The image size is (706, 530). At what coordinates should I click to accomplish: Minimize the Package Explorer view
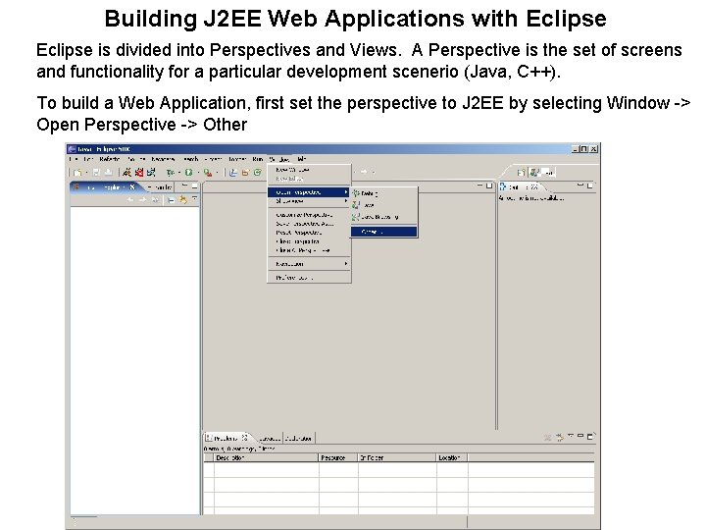(185, 185)
